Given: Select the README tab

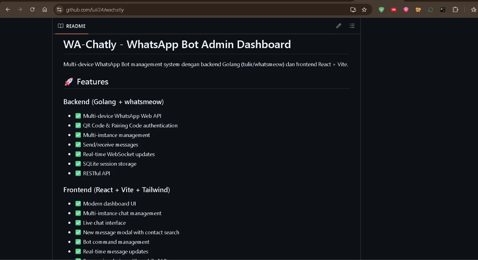Looking at the screenshot, I should 72,26.
